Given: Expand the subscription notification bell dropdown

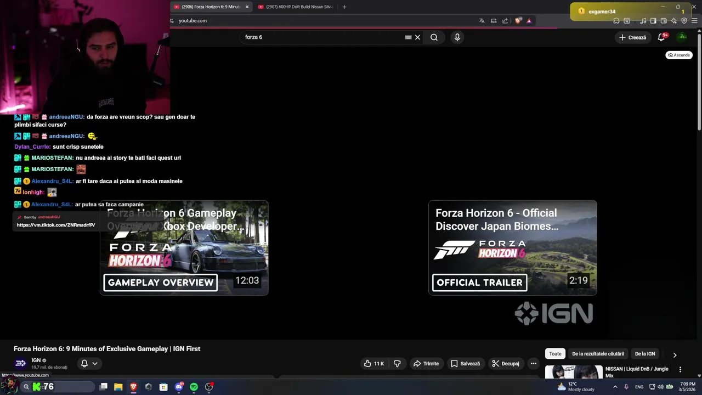Looking at the screenshot, I should coord(89,363).
